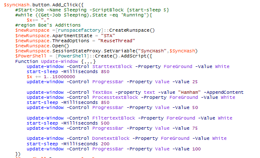Viewport: 260px width, 158px height.
Task: Click the ProgressBar value 100
Action: tap(196, 149)
